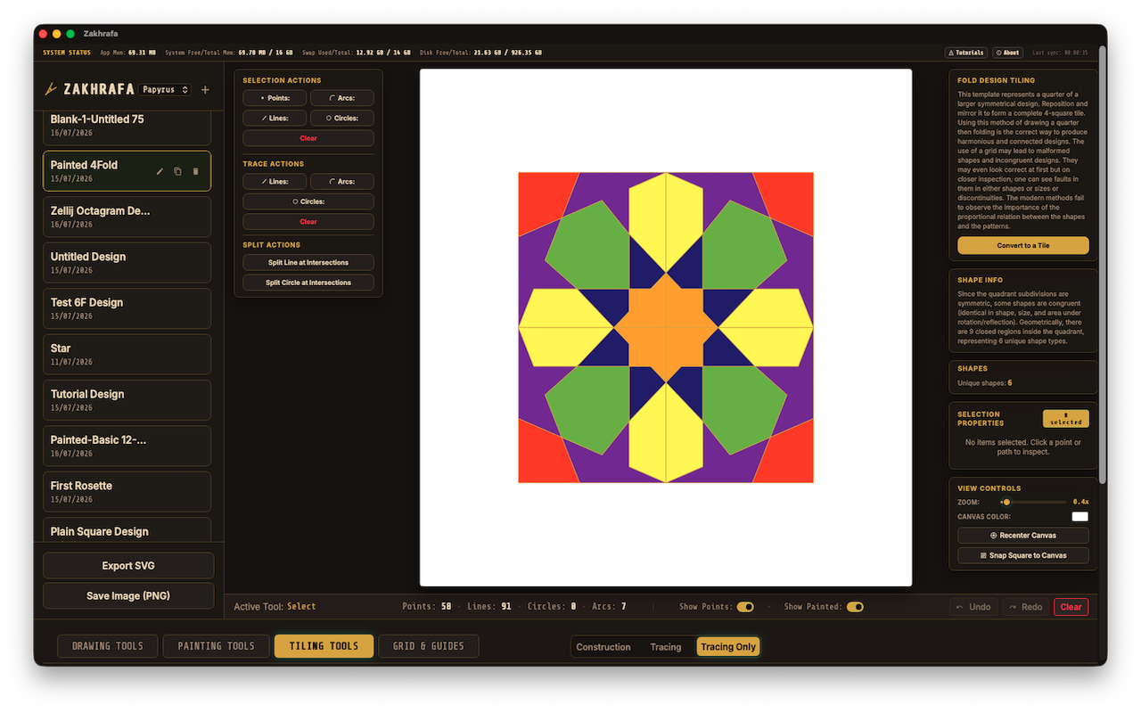Screen dimensions: 1141x713
Task: Open the Tutorial Design item
Action: click(x=127, y=400)
